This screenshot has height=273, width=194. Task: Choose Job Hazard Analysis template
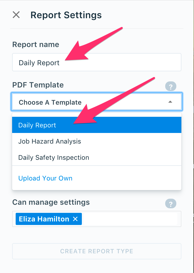coord(97,141)
